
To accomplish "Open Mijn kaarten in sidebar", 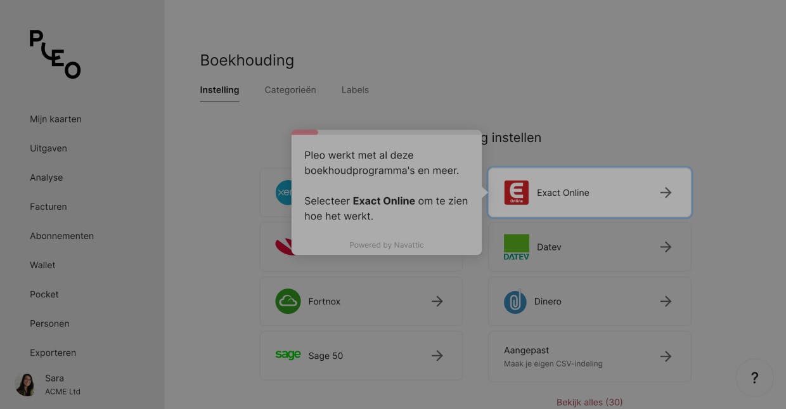I will [x=56, y=119].
